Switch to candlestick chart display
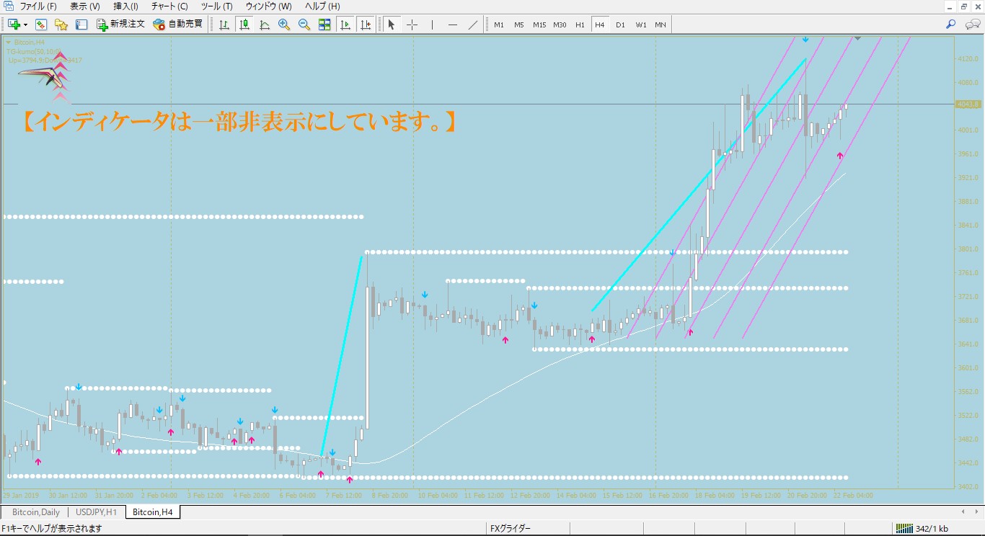Viewport: 985px width, 536px height. click(x=244, y=24)
